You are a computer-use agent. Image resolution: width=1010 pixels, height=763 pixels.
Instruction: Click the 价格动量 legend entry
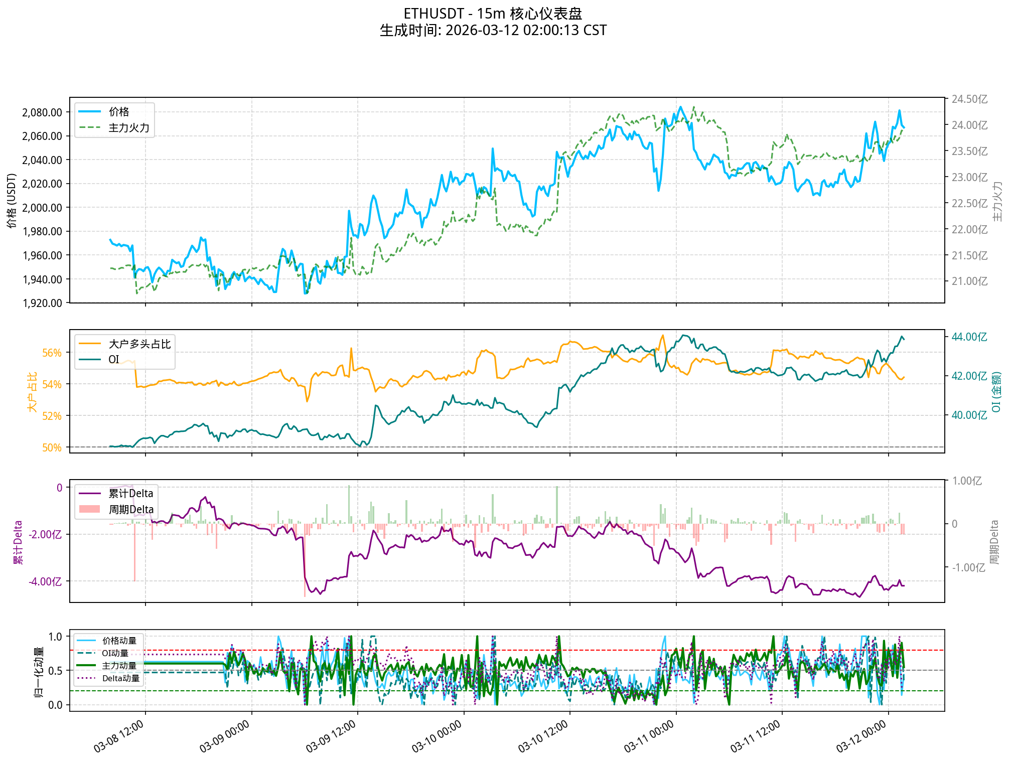pyautogui.click(x=119, y=641)
